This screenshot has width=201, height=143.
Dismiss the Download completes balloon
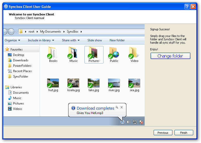(x=122, y=107)
